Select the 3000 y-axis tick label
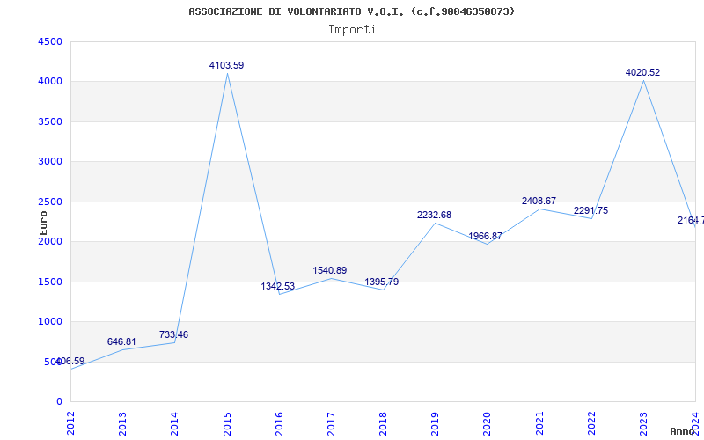 (x=50, y=162)
